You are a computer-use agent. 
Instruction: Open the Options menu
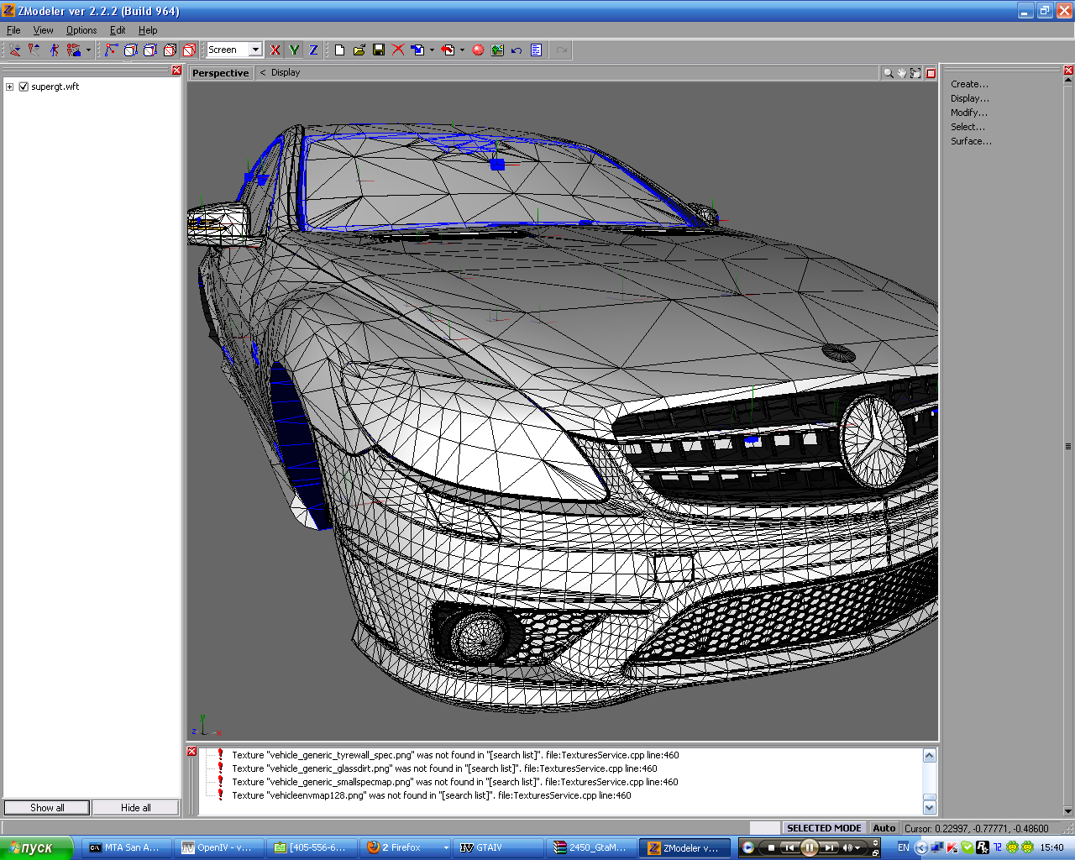pos(81,30)
